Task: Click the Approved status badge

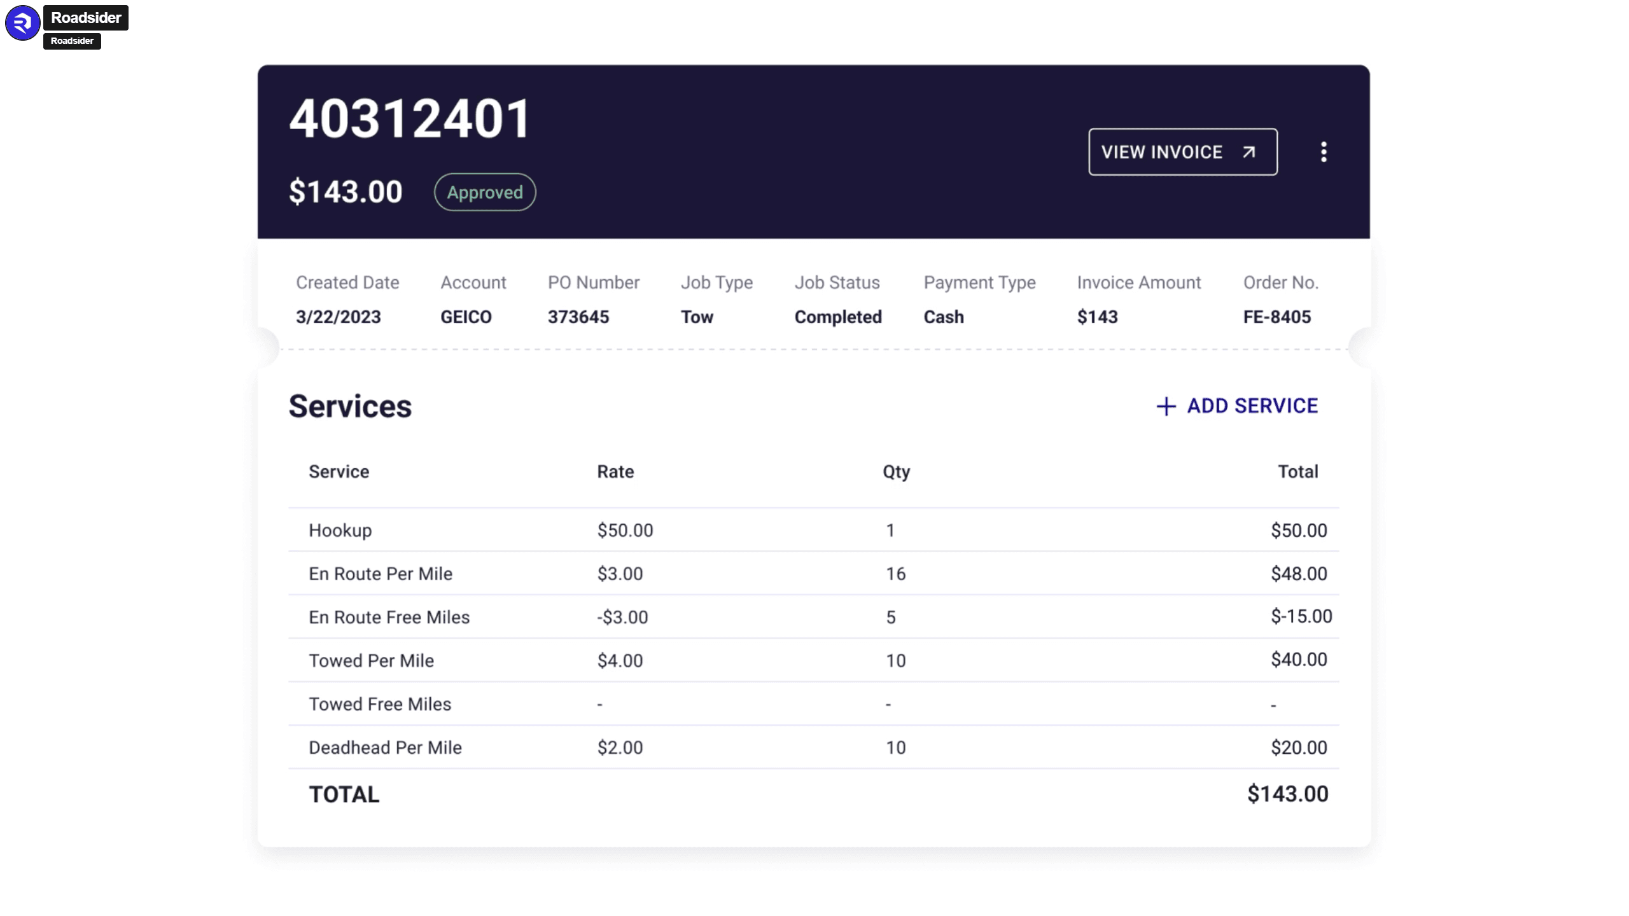Action: [484, 191]
